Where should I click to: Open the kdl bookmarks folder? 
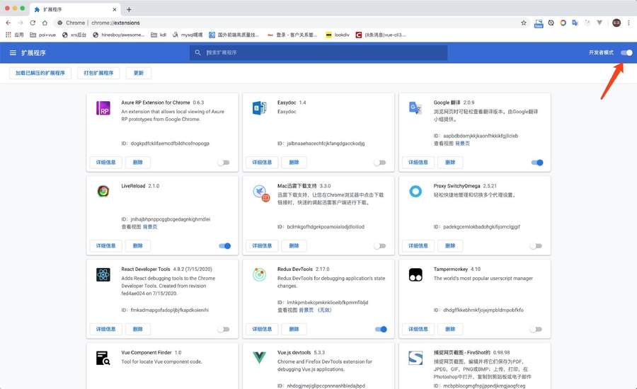pyautogui.click(x=159, y=35)
